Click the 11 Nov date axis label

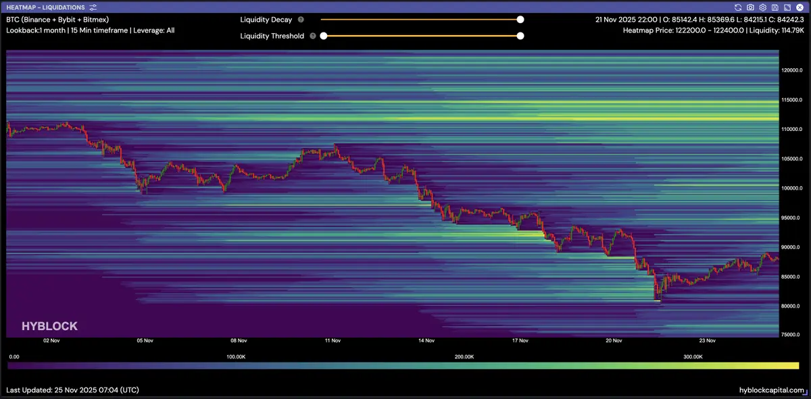click(332, 341)
